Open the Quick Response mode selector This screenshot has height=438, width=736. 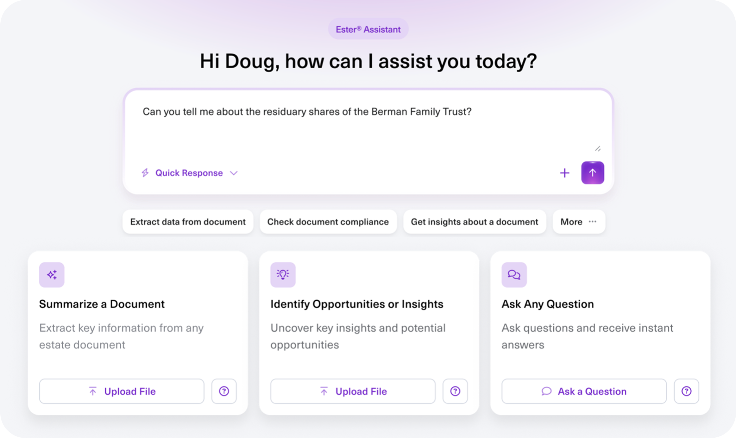pos(189,173)
